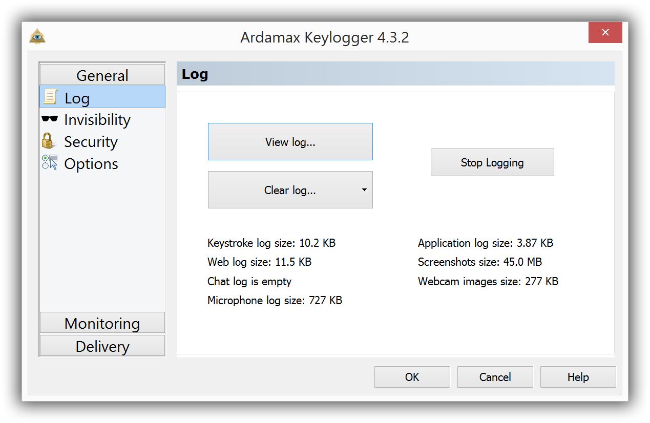
Task: Select the Log item label
Action: [x=77, y=98]
